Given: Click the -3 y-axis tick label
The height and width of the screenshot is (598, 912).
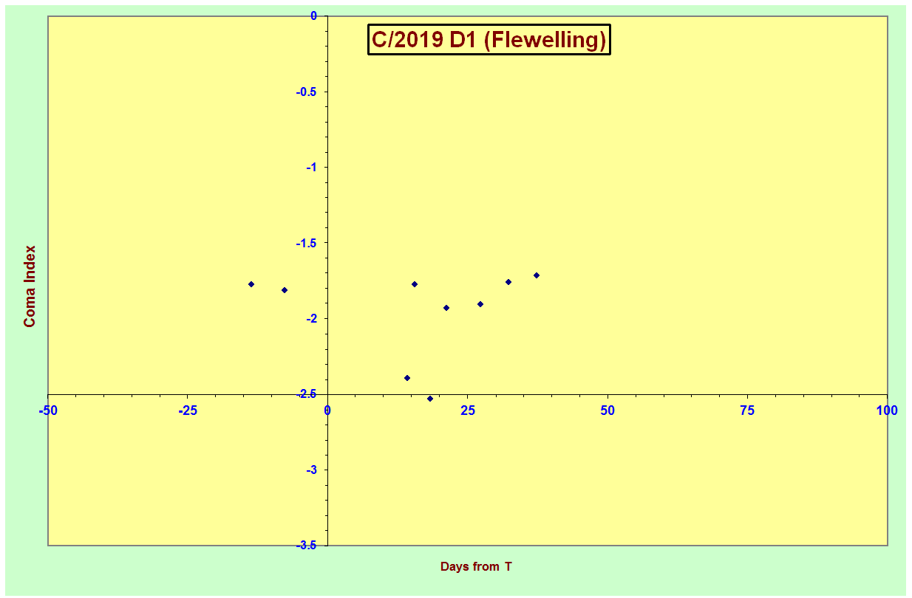Looking at the screenshot, I should 311,470.
